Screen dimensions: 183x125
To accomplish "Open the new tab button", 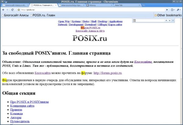I will point(144,5).
